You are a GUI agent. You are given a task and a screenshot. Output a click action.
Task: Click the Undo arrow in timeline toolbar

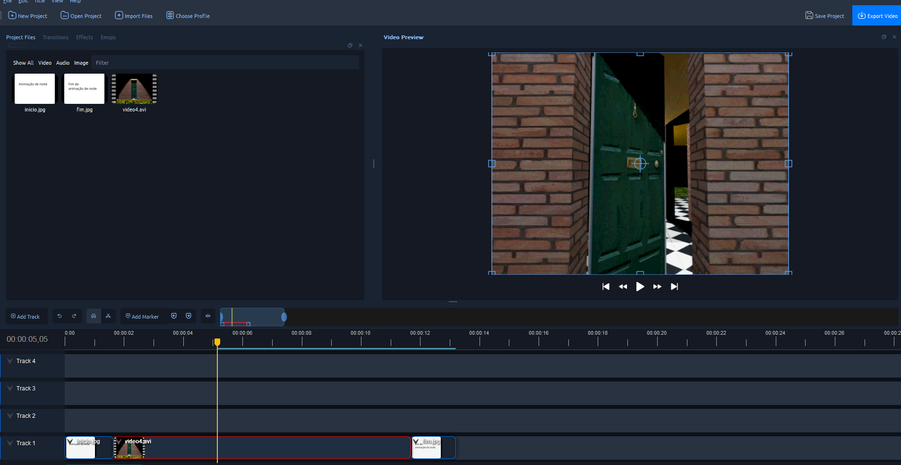click(60, 316)
